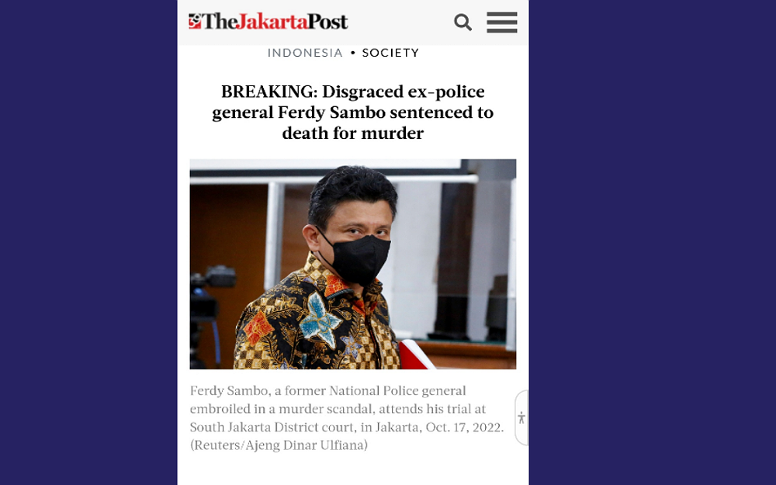Click the empty header bar area

pos(401,23)
